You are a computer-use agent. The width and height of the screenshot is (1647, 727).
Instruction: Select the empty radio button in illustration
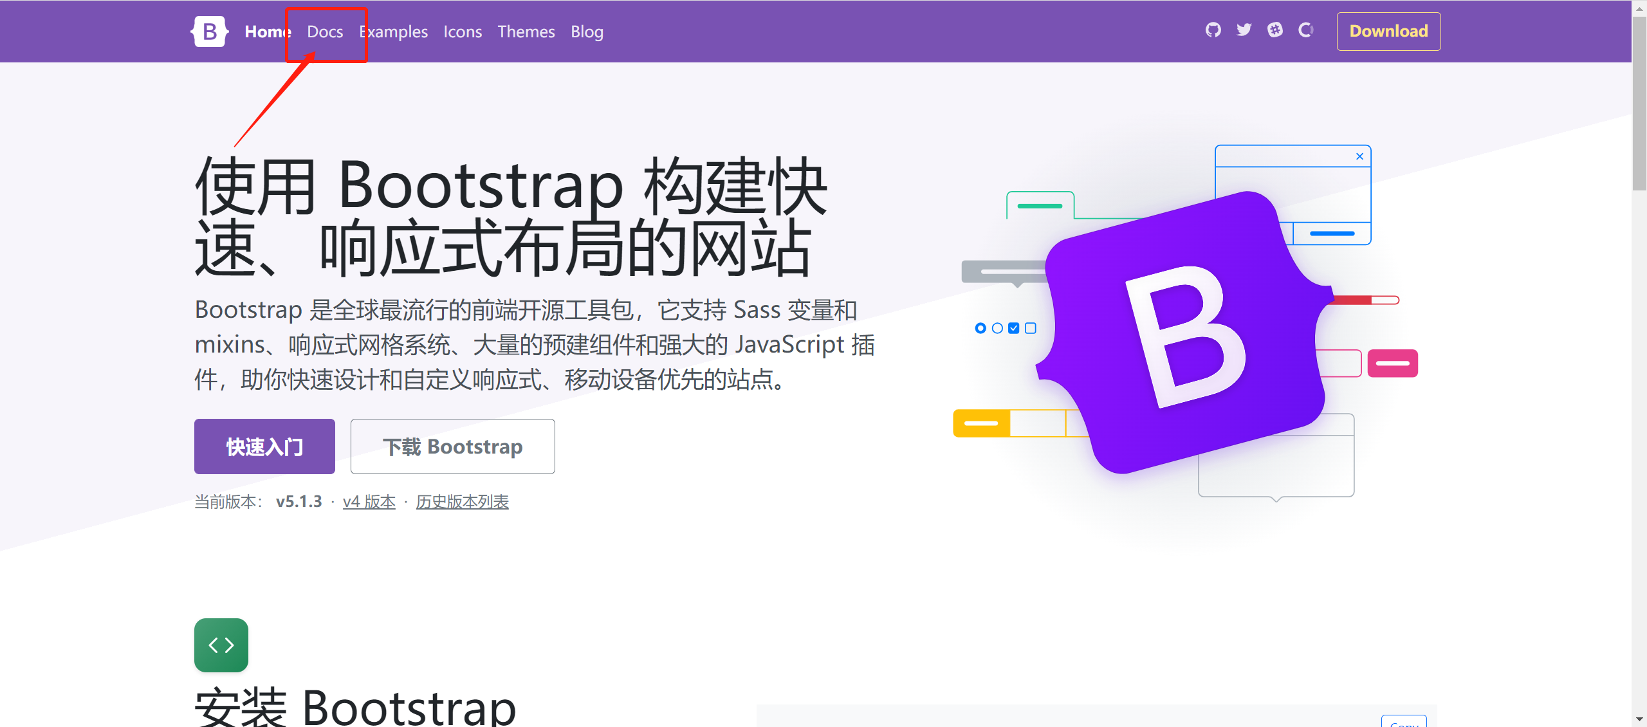click(997, 328)
